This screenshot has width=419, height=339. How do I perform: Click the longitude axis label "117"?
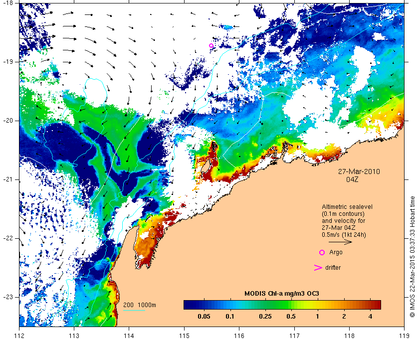[x=294, y=335]
